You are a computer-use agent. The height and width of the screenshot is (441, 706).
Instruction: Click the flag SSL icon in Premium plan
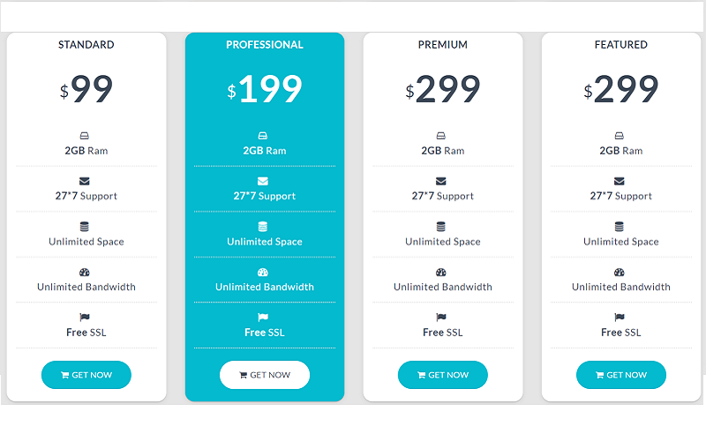(440, 318)
